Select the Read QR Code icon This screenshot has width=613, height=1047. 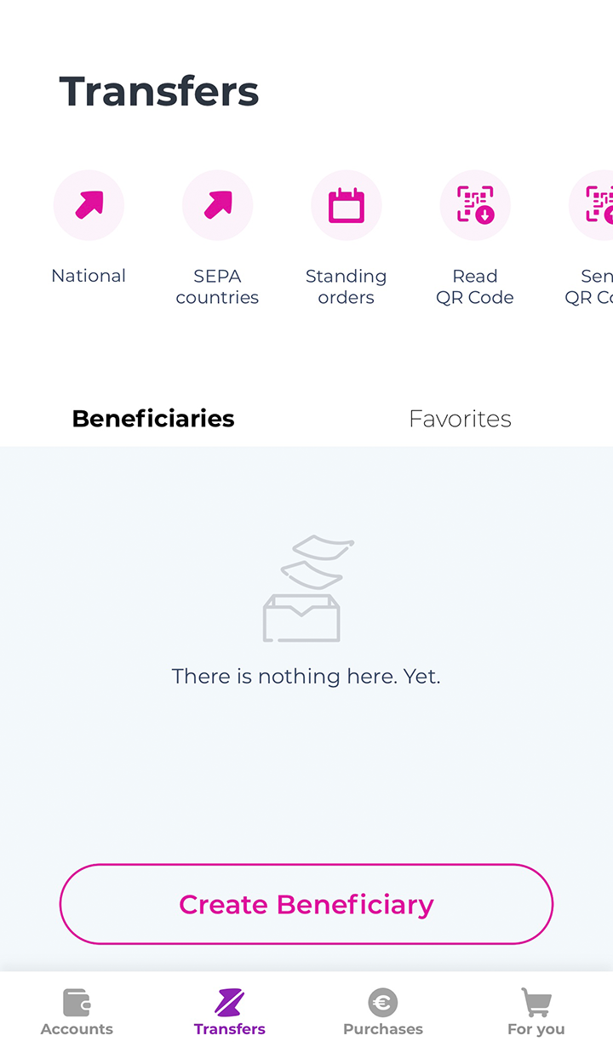click(x=475, y=205)
